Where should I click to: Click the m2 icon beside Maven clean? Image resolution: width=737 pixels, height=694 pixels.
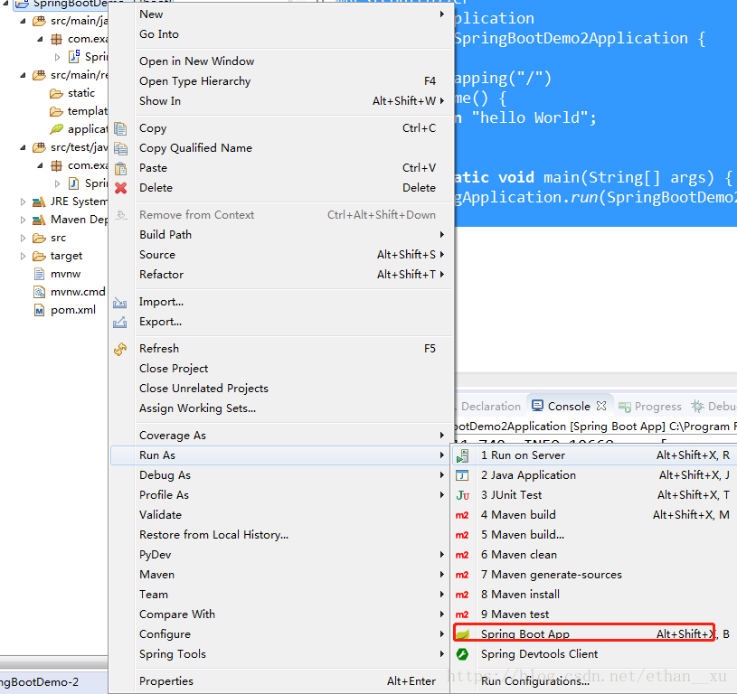click(x=462, y=555)
